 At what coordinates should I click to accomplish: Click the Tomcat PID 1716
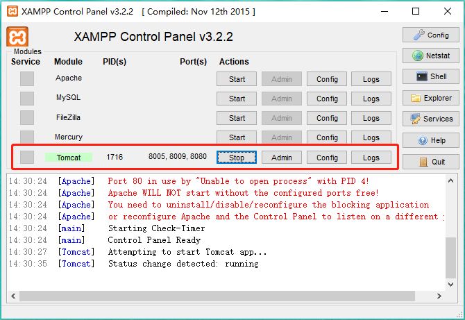point(115,157)
